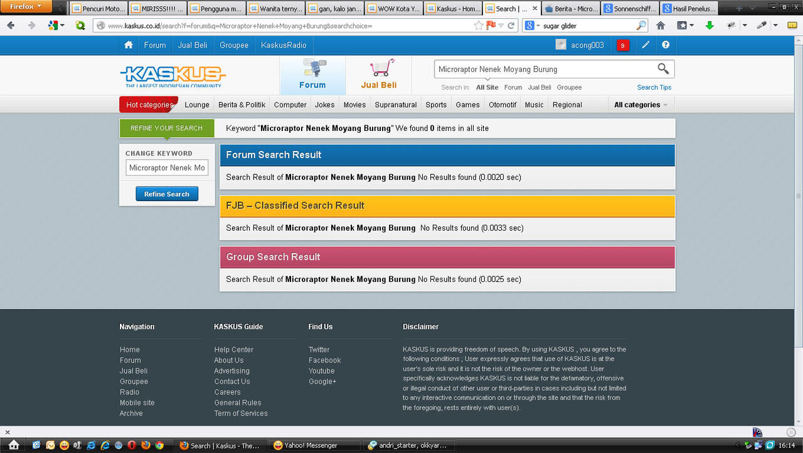Click the browser back arrow

tap(11, 26)
